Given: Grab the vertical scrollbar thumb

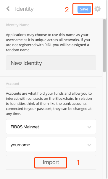Looking at the screenshot, I should [x=104, y=46].
